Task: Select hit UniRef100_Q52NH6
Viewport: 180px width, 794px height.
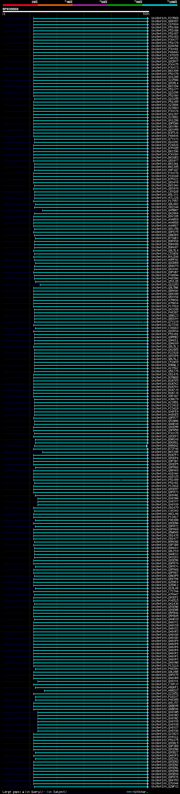Action: click(x=165, y=421)
